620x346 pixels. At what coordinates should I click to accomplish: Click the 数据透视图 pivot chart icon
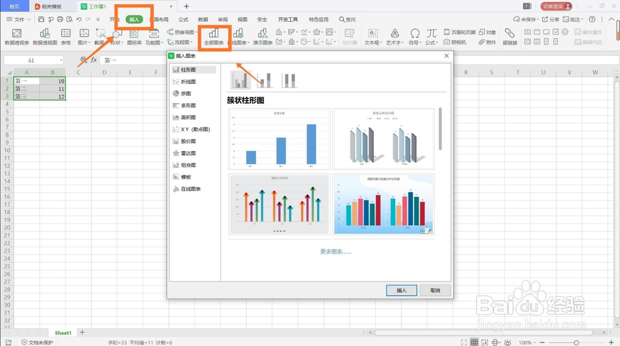pos(45,37)
